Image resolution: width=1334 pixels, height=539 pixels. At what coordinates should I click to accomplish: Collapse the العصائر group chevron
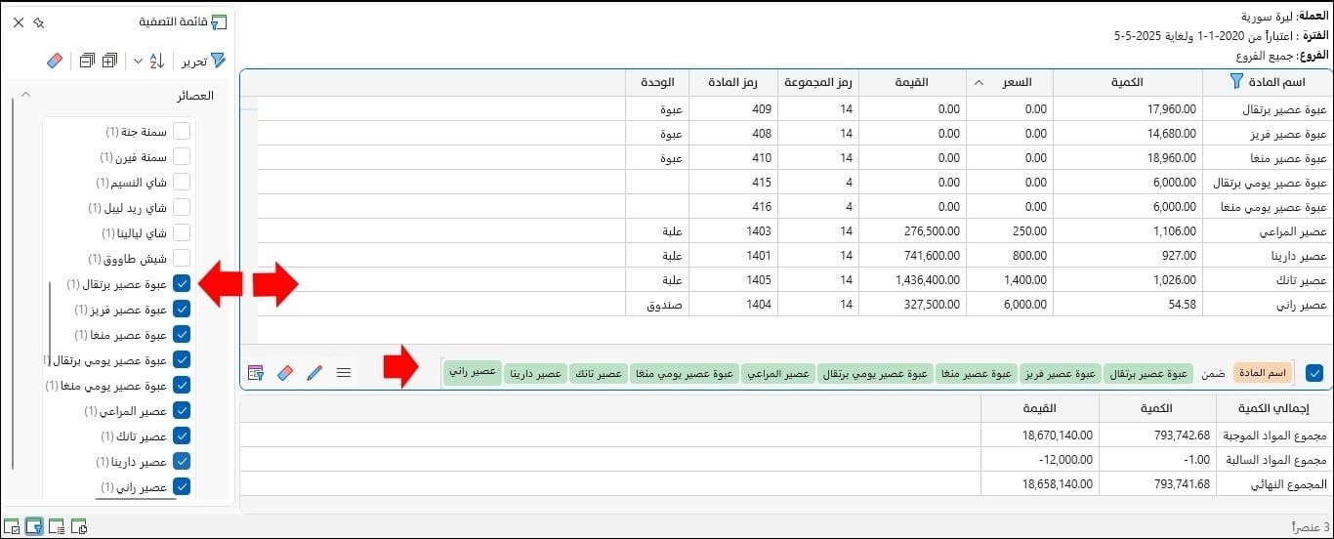tap(26, 96)
